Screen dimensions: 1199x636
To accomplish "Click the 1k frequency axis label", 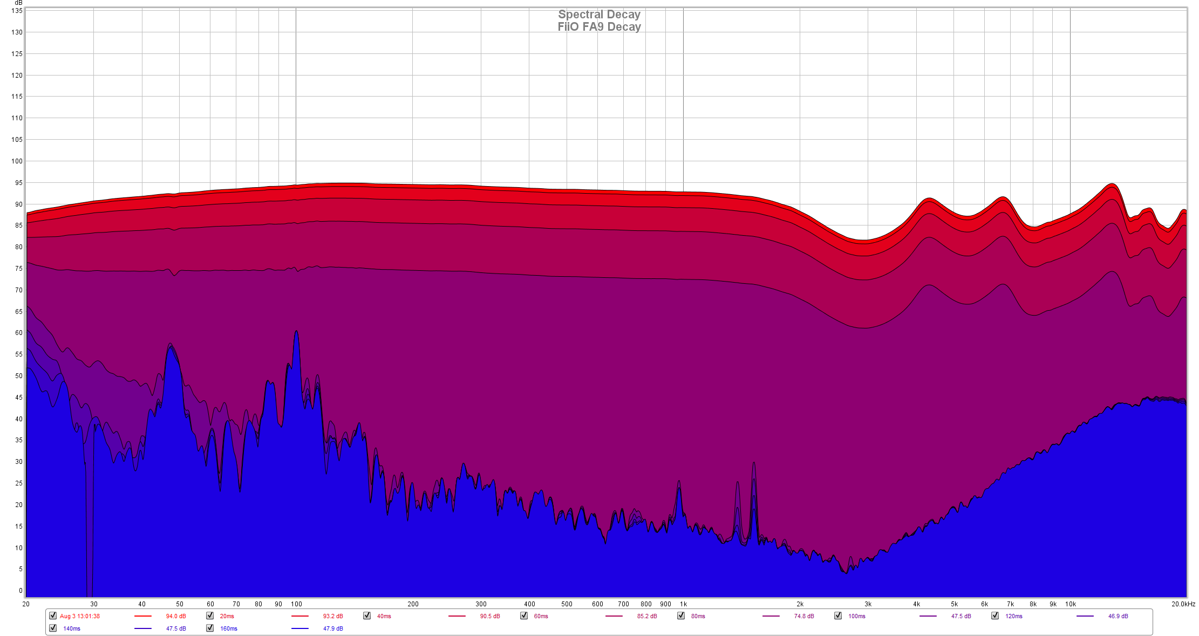I will coord(683,604).
